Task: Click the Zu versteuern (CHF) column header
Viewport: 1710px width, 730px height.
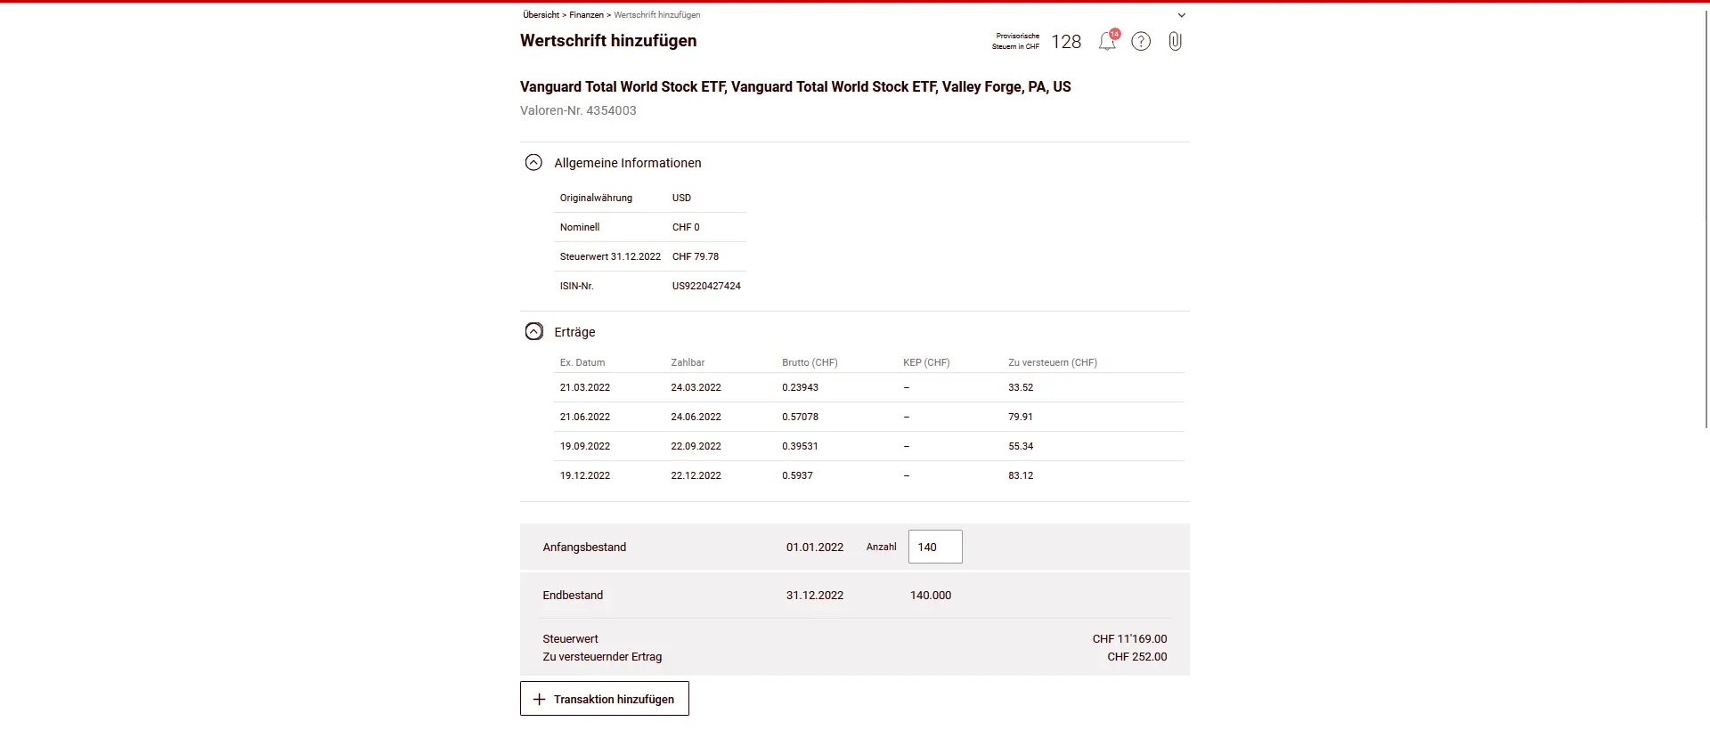Action: (x=1052, y=362)
